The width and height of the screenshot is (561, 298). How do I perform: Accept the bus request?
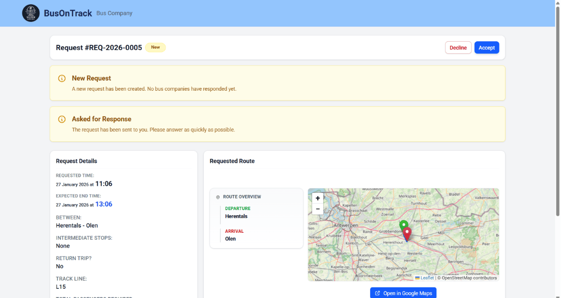(486, 48)
